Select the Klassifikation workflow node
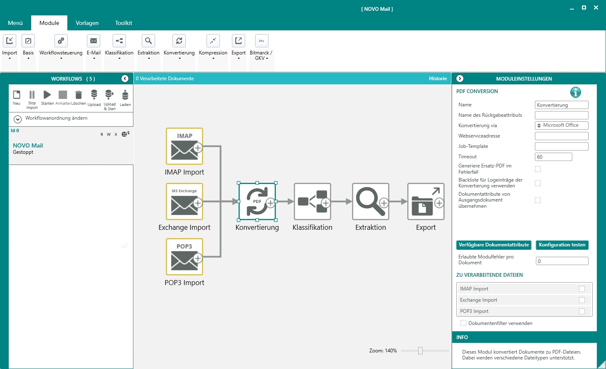The height and width of the screenshot is (369, 606). pos(313,202)
